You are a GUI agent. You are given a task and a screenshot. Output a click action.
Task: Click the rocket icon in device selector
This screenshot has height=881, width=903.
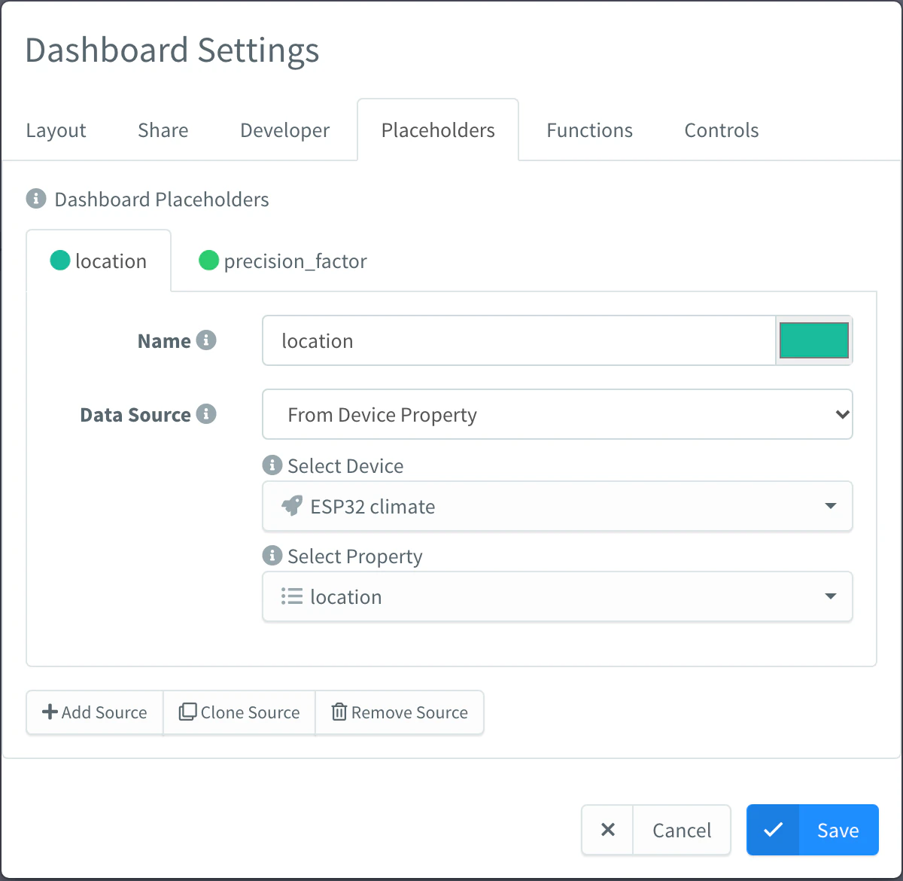[x=292, y=506]
